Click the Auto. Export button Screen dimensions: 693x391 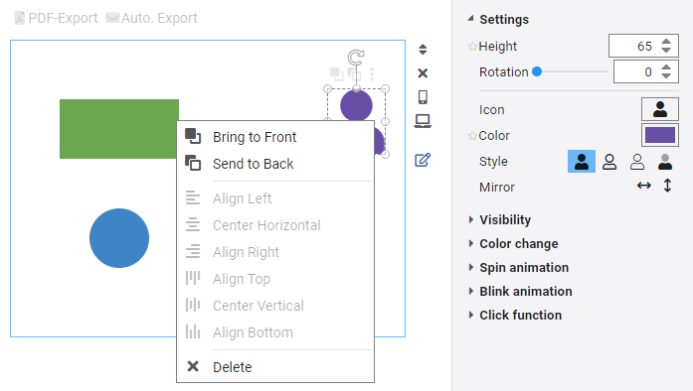[151, 18]
